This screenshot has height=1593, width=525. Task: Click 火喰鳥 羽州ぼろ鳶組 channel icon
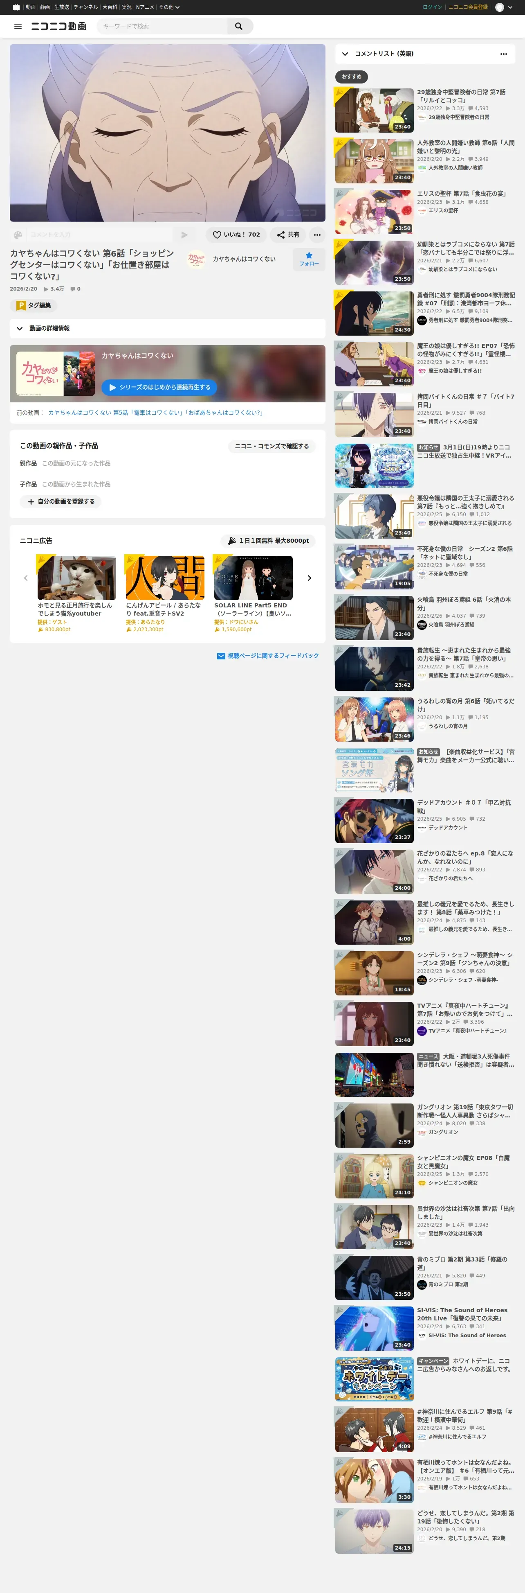422,625
